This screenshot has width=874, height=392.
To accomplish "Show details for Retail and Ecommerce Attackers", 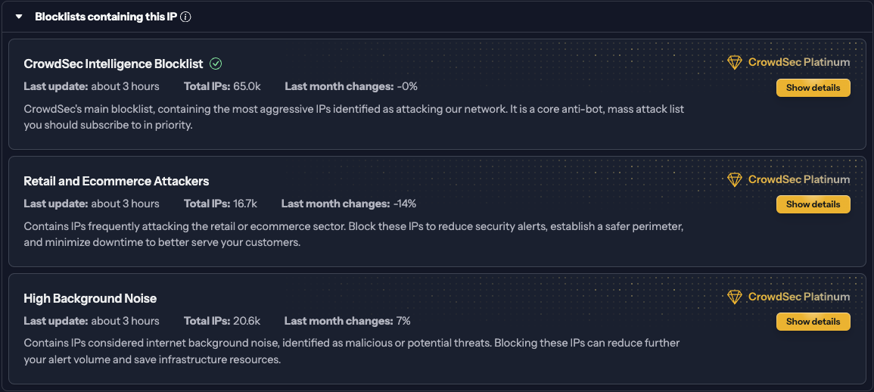I will (x=813, y=204).
